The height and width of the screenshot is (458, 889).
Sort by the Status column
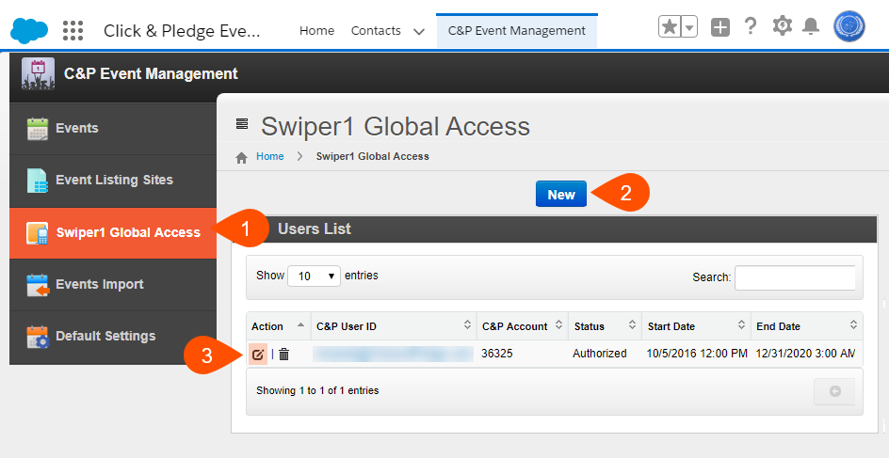605,326
